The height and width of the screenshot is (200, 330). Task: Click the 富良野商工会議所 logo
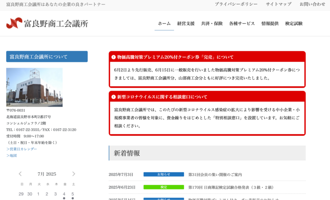coord(47,23)
